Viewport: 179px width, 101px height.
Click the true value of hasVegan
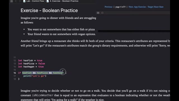coord(41,67)
